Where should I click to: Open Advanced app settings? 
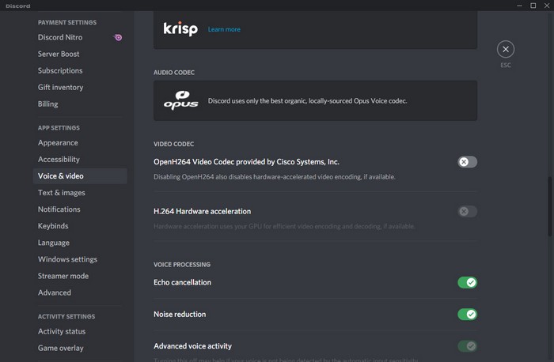(80, 292)
